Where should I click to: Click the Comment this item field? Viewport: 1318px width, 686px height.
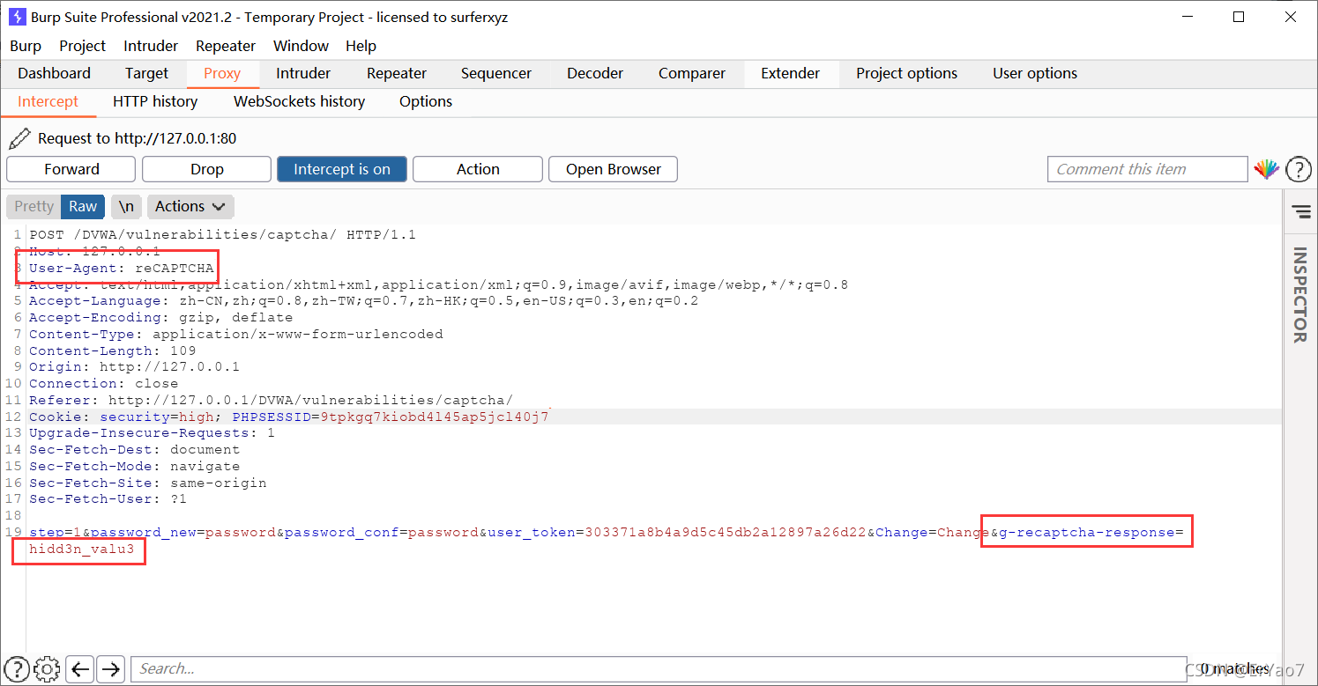click(1148, 169)
